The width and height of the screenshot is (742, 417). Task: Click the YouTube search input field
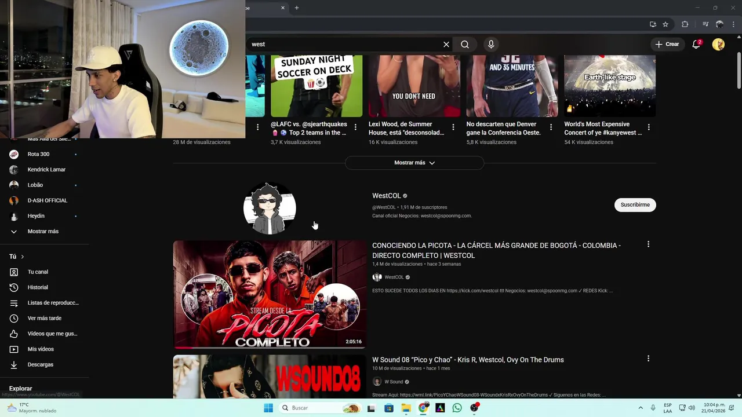345,44
